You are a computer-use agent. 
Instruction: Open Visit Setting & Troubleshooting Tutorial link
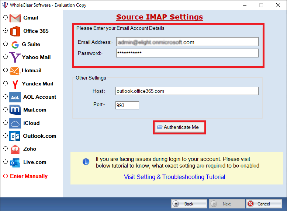(x=174, y=177)
